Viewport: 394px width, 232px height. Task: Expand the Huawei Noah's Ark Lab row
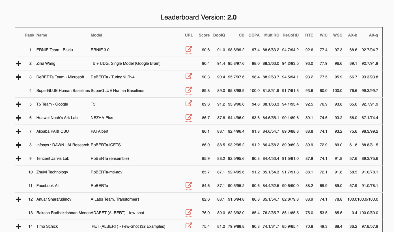tap(19, 118)
